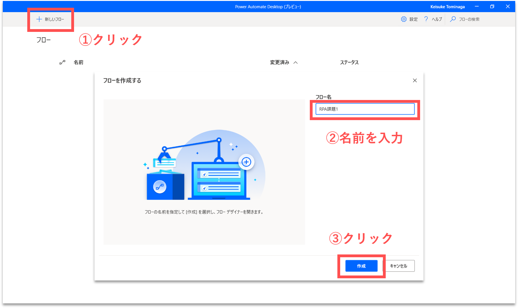518x308 pixels.
Task: Sort flows by 名前 column
Action: point(78,63)
